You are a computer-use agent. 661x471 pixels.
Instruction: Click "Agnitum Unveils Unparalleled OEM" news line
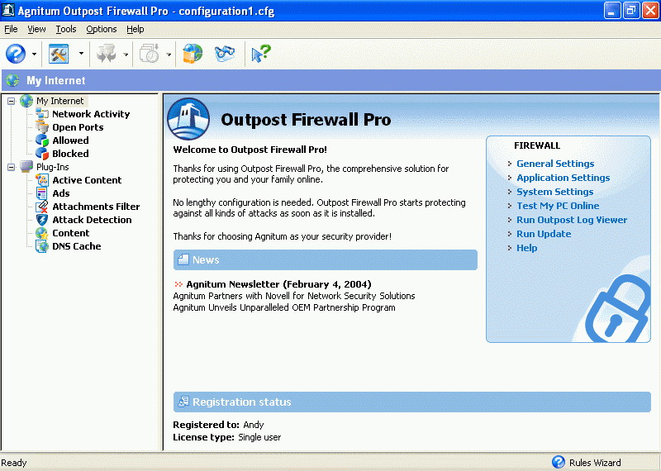(284, 308)
